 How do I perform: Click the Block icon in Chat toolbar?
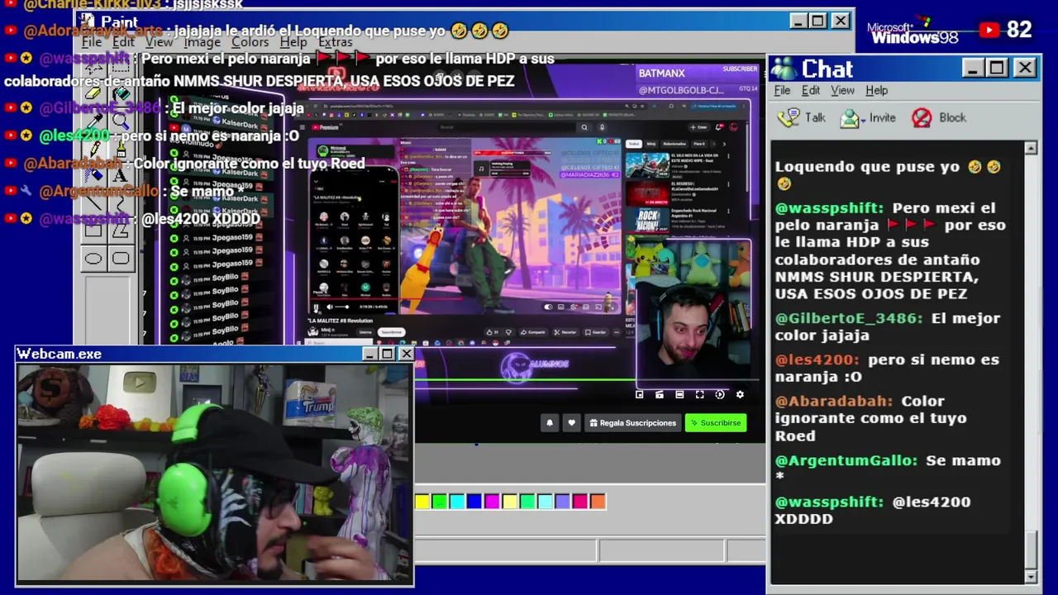click(922, 118)
